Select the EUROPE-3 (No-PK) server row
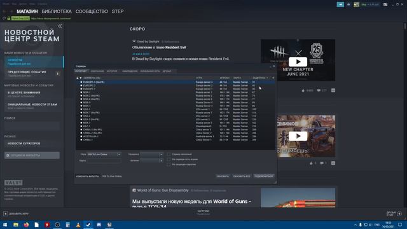Image resolution: width=407 pixels, height=229 pixels. pyautogui.click(x=175, y=82)
